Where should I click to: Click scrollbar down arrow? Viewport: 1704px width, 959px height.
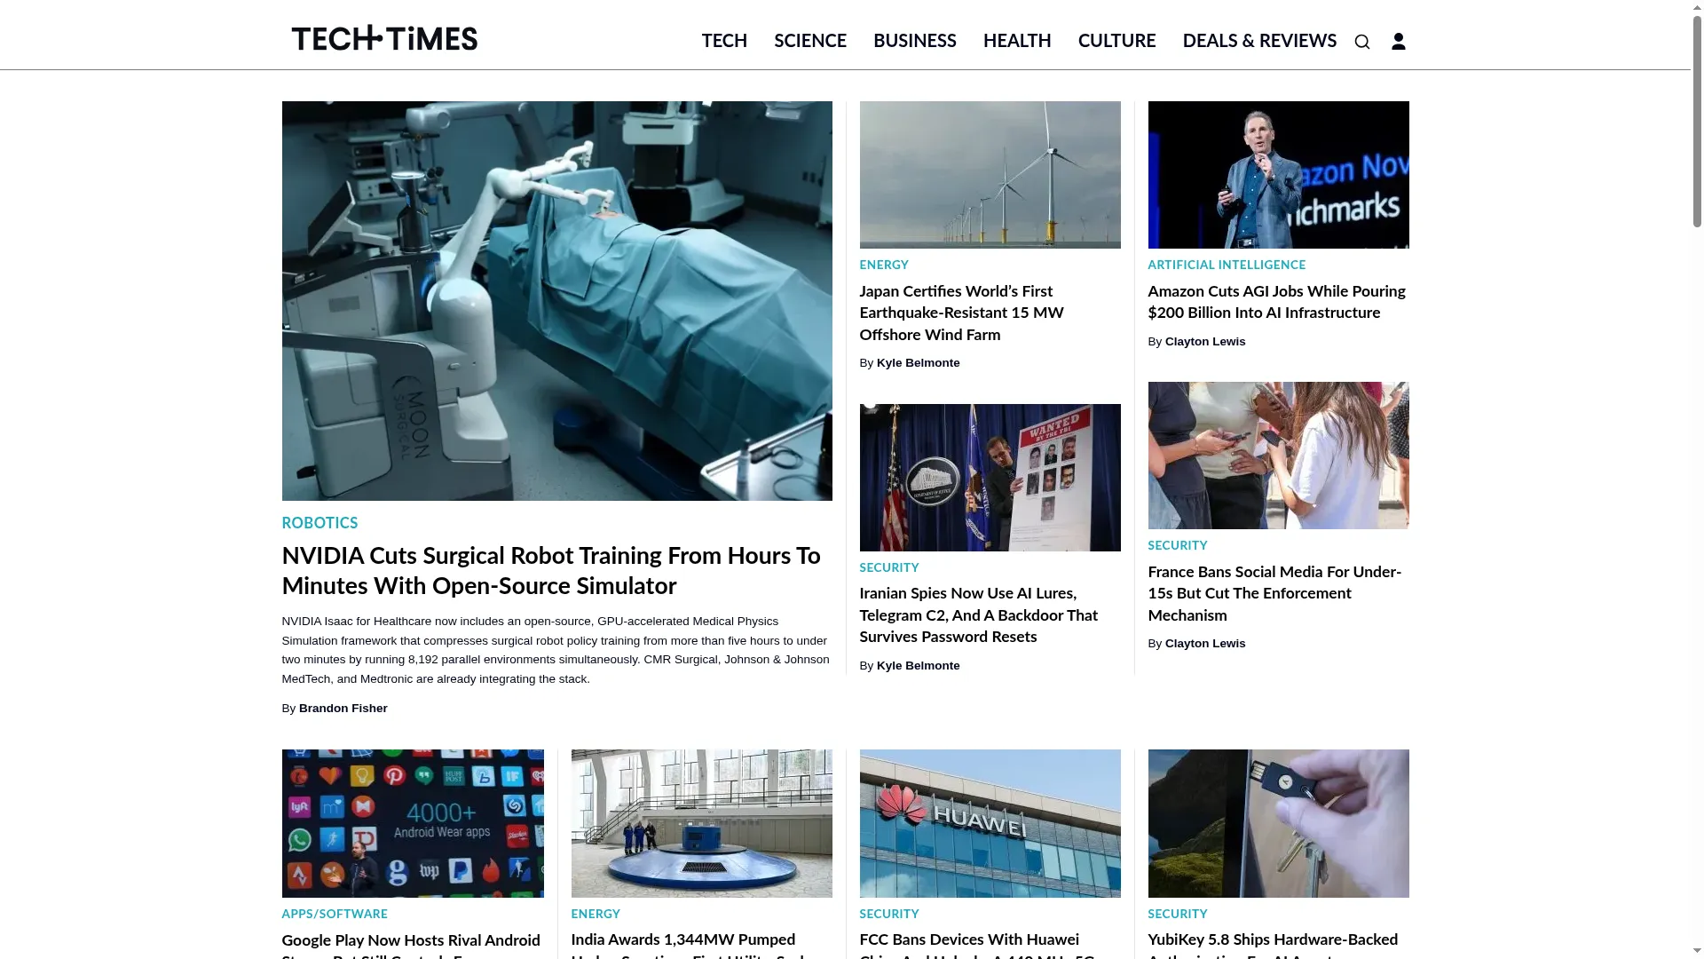point(1697,951)
